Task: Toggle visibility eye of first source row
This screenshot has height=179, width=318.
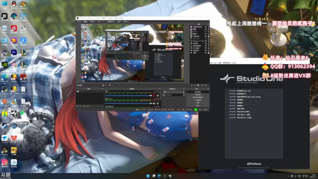Action: 206,27
